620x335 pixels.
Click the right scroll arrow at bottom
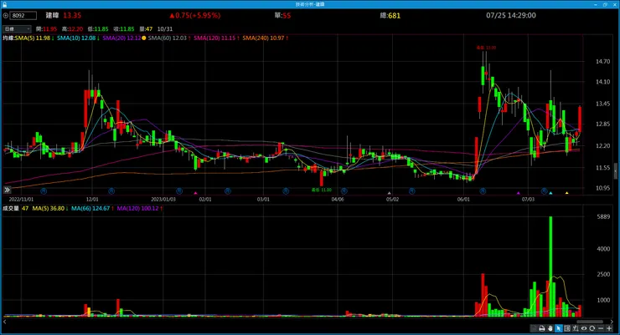pos(612,322)
